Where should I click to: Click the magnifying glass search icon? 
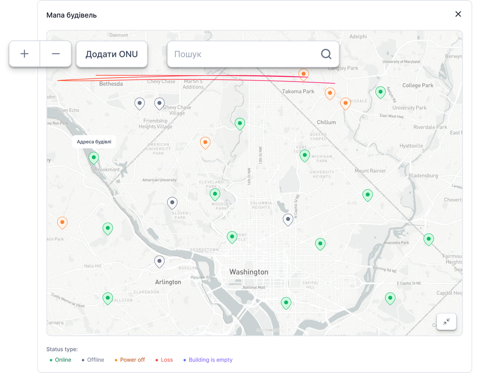tap(326, 54)
